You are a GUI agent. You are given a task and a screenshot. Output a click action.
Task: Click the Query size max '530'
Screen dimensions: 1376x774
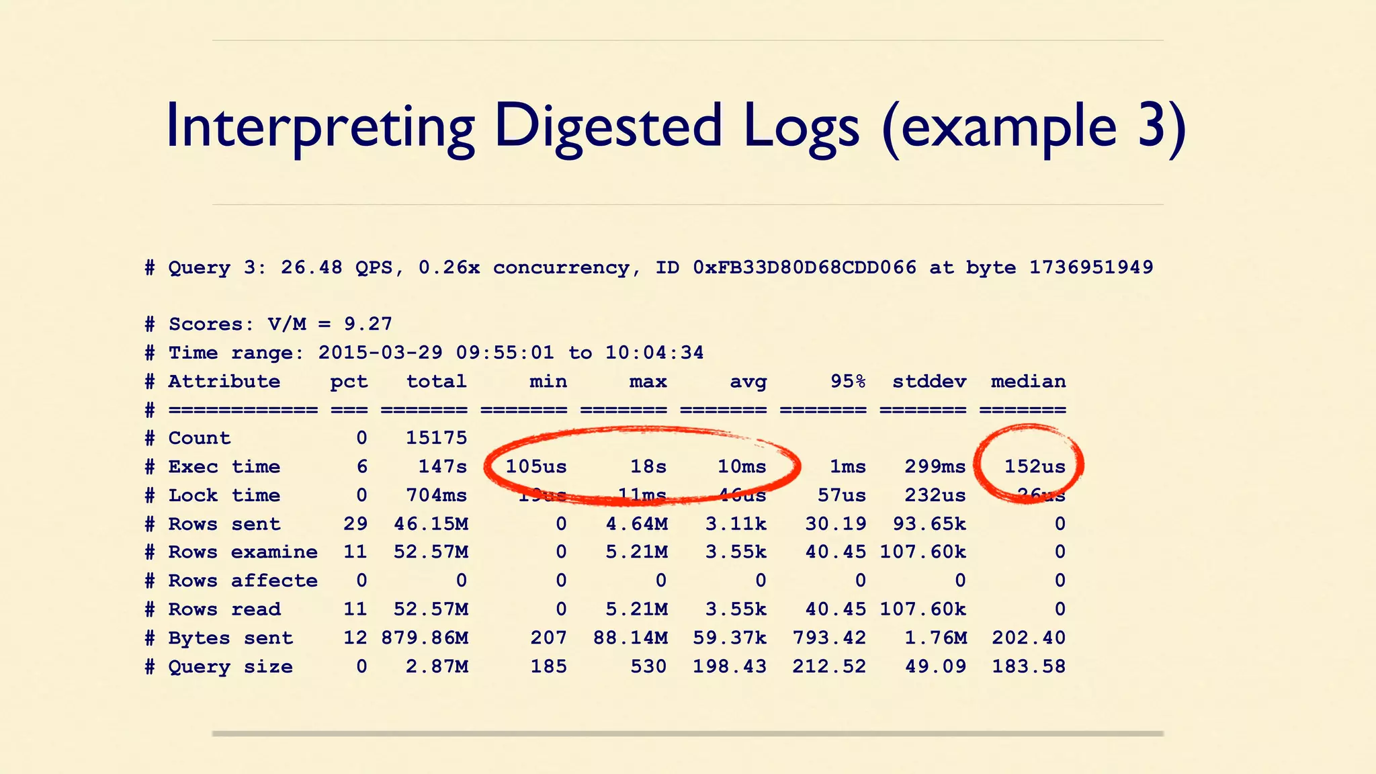[648, 666]
